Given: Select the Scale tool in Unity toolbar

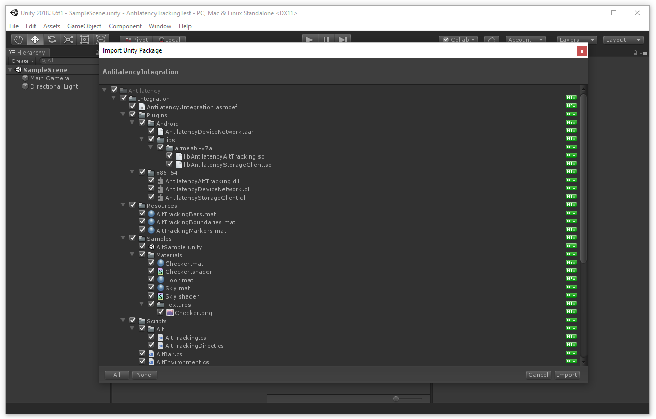Looking at the screenshot, I should coord(68,39).
